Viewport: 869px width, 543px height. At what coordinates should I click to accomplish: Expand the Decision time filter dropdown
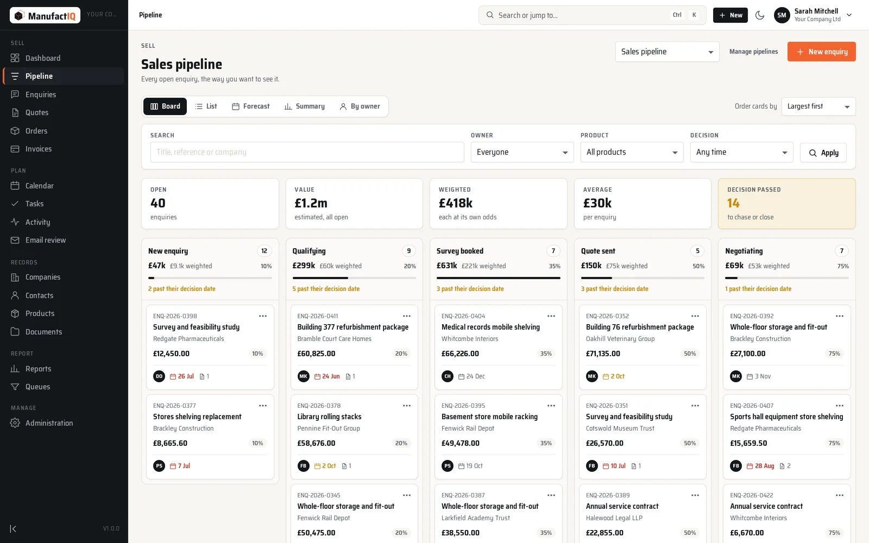741,152
